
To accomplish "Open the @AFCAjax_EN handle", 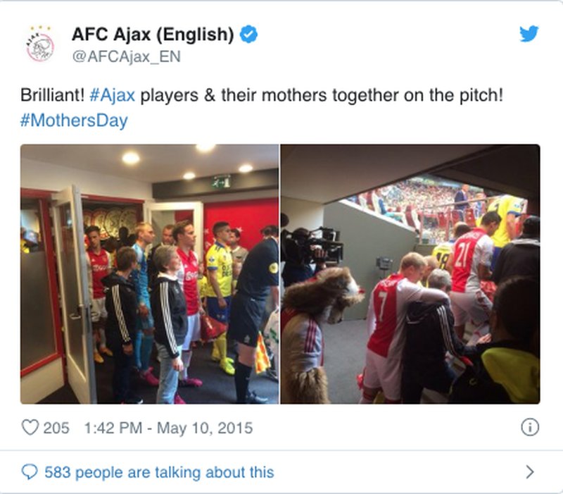I will pos(127,57).
